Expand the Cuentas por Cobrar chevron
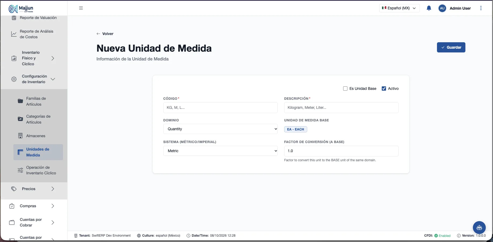Viewport: 493px width, 242px height. click(x=53, y=222)
